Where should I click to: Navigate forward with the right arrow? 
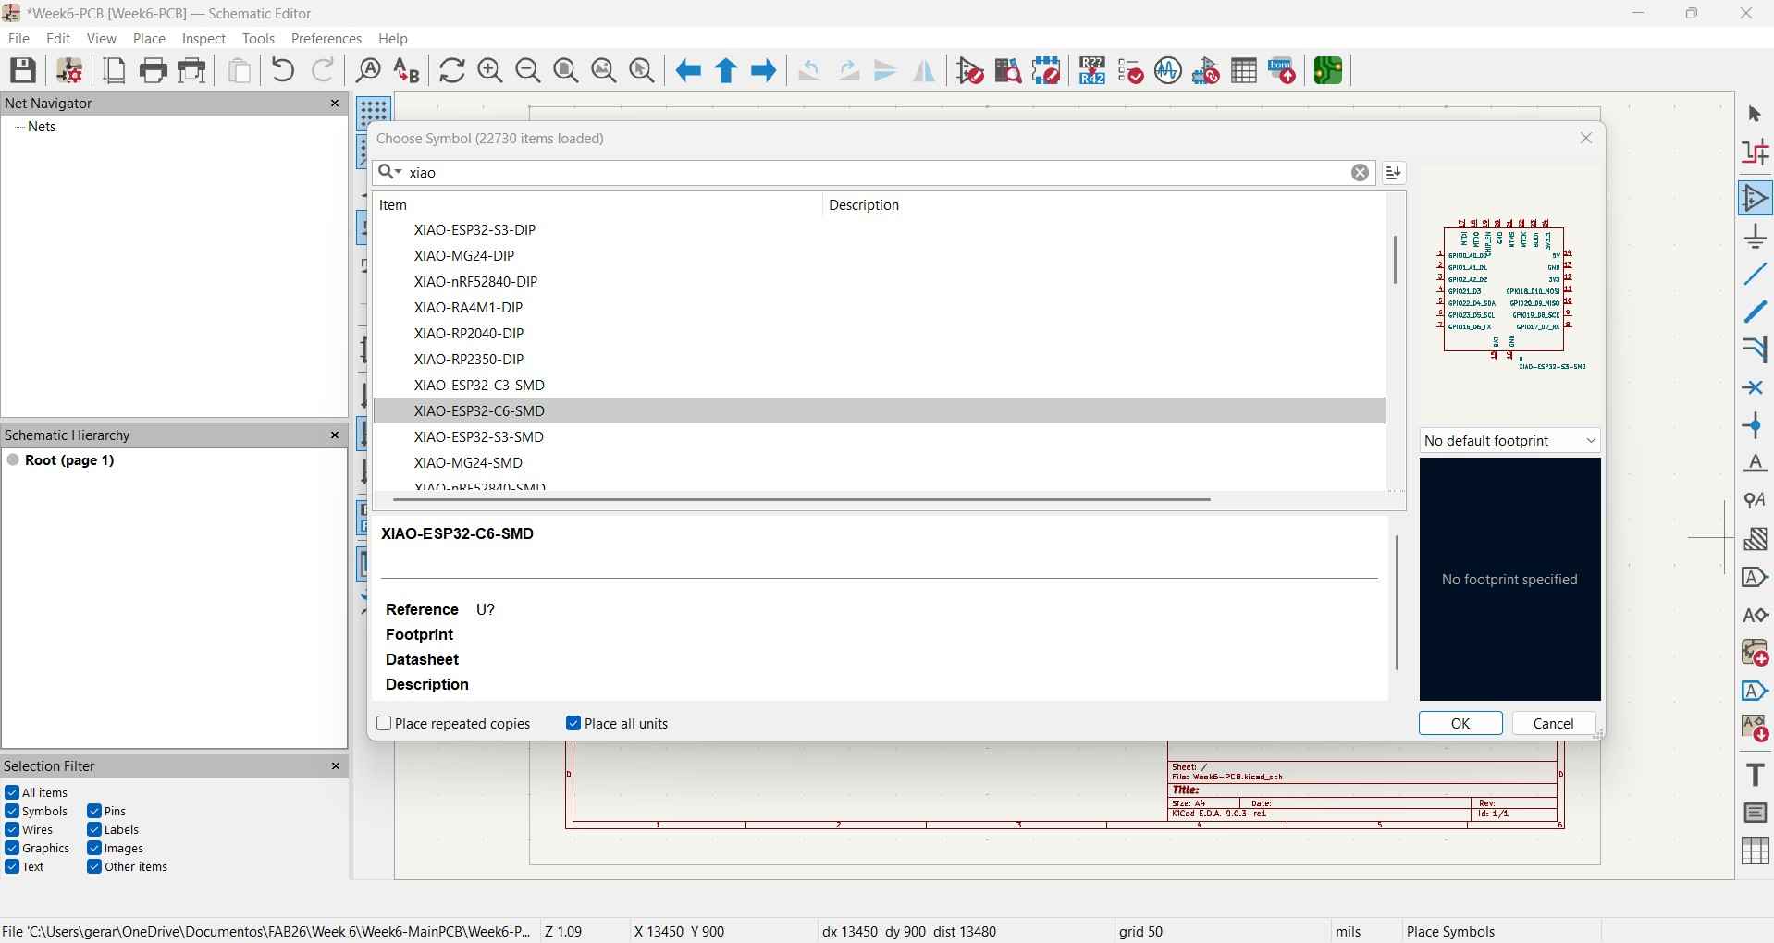[x=764, y=71]
